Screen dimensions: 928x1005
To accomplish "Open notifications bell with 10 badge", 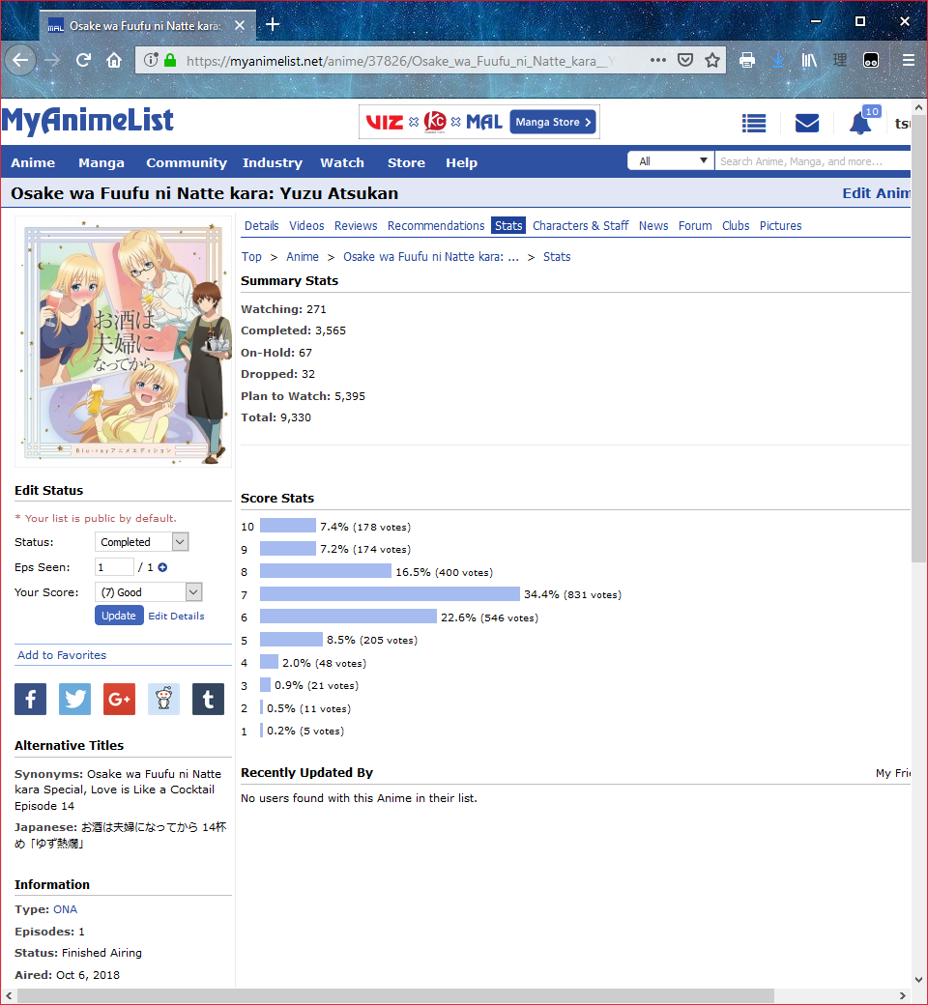I will pyautogui.click(x=862, y=121).
